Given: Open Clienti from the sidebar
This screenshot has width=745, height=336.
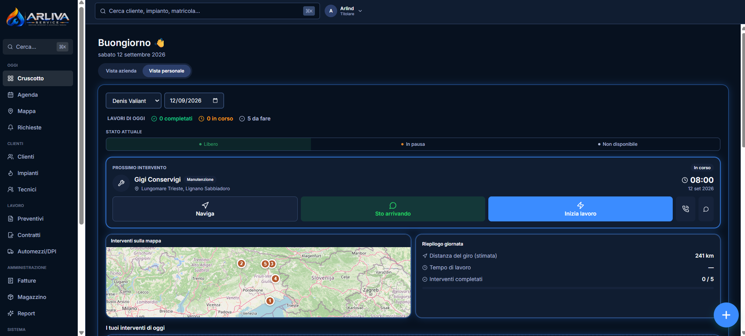Looking at the screenshot, I should 38,157.
